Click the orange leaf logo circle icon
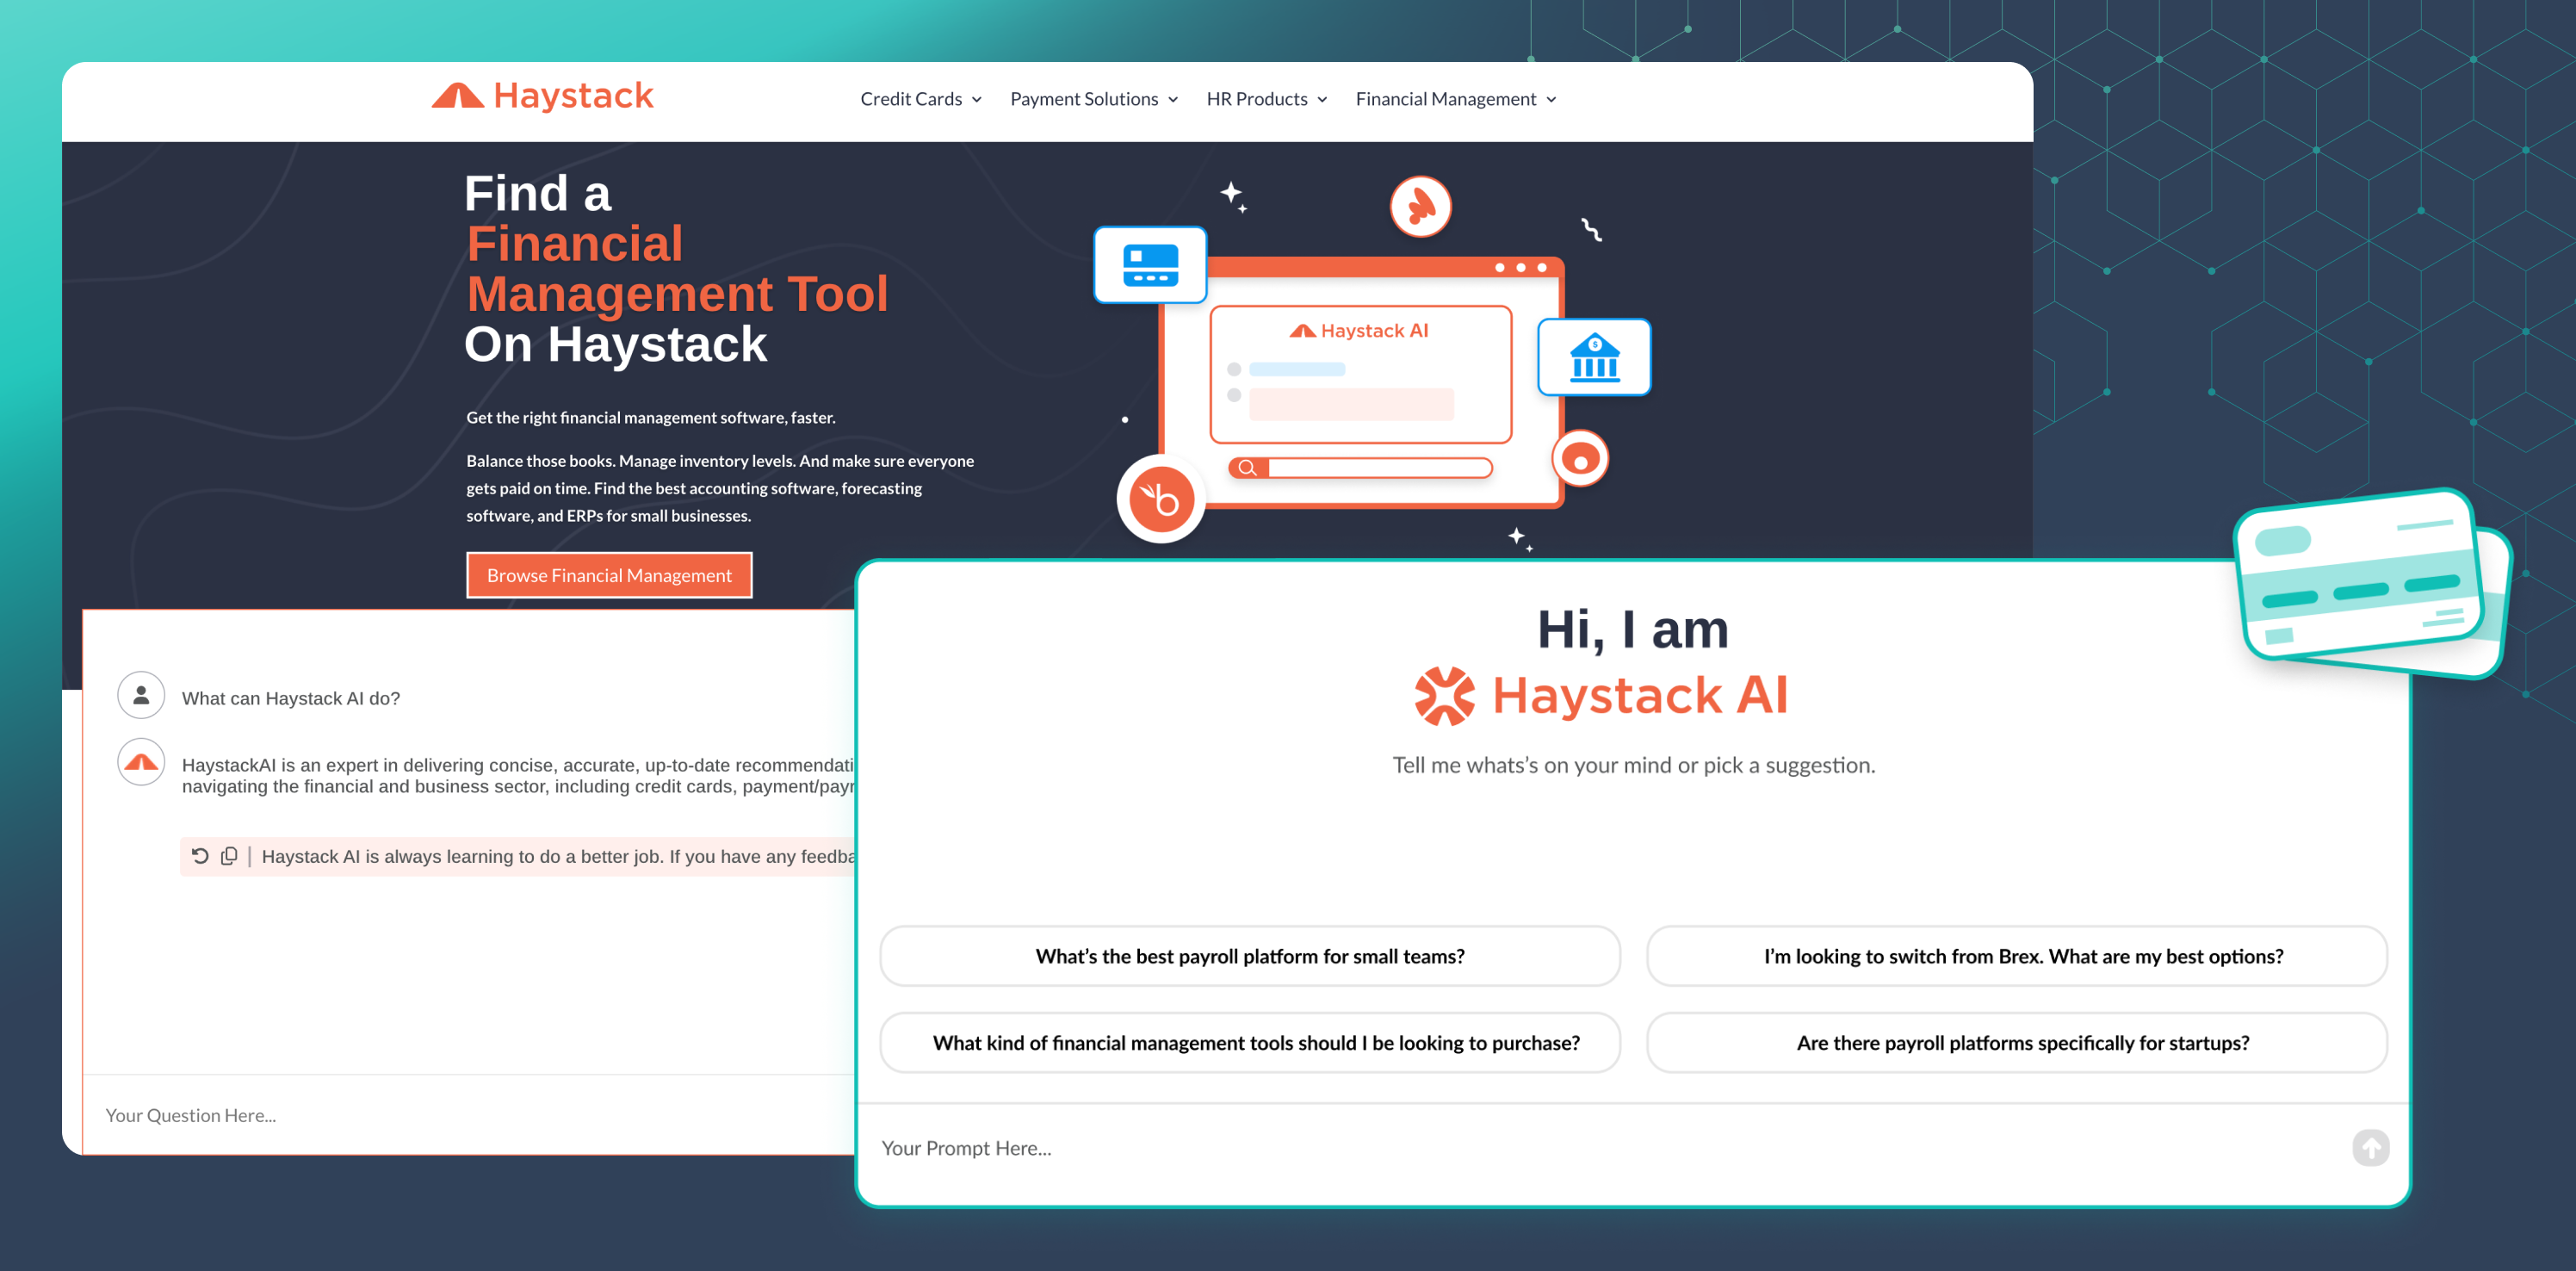 pos(1420,207)
